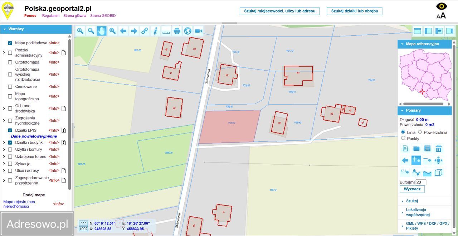Enable the Podział administracyjny layer checkbox

pos(10,53)
